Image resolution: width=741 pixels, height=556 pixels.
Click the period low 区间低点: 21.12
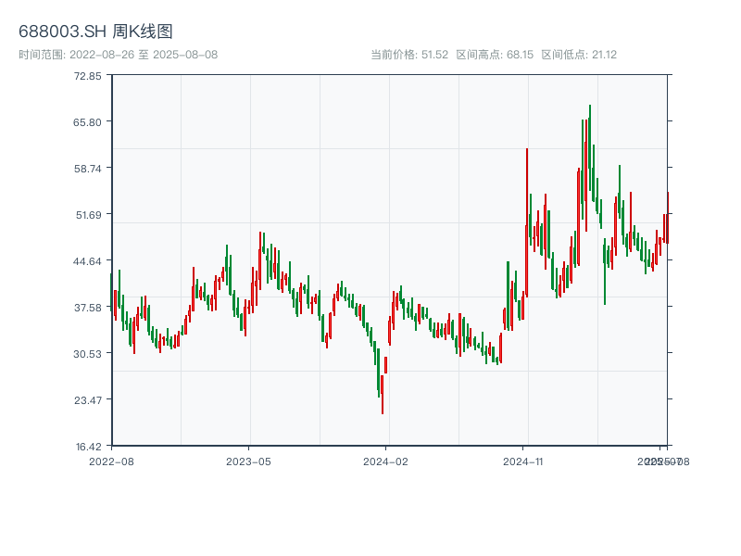point(579,55)
